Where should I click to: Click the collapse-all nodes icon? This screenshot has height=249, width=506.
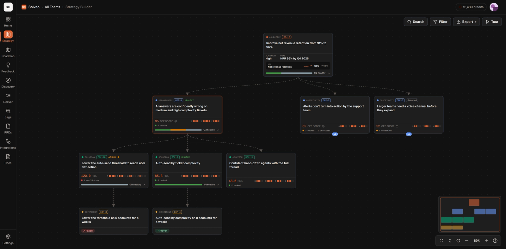(x=450, y=241)
